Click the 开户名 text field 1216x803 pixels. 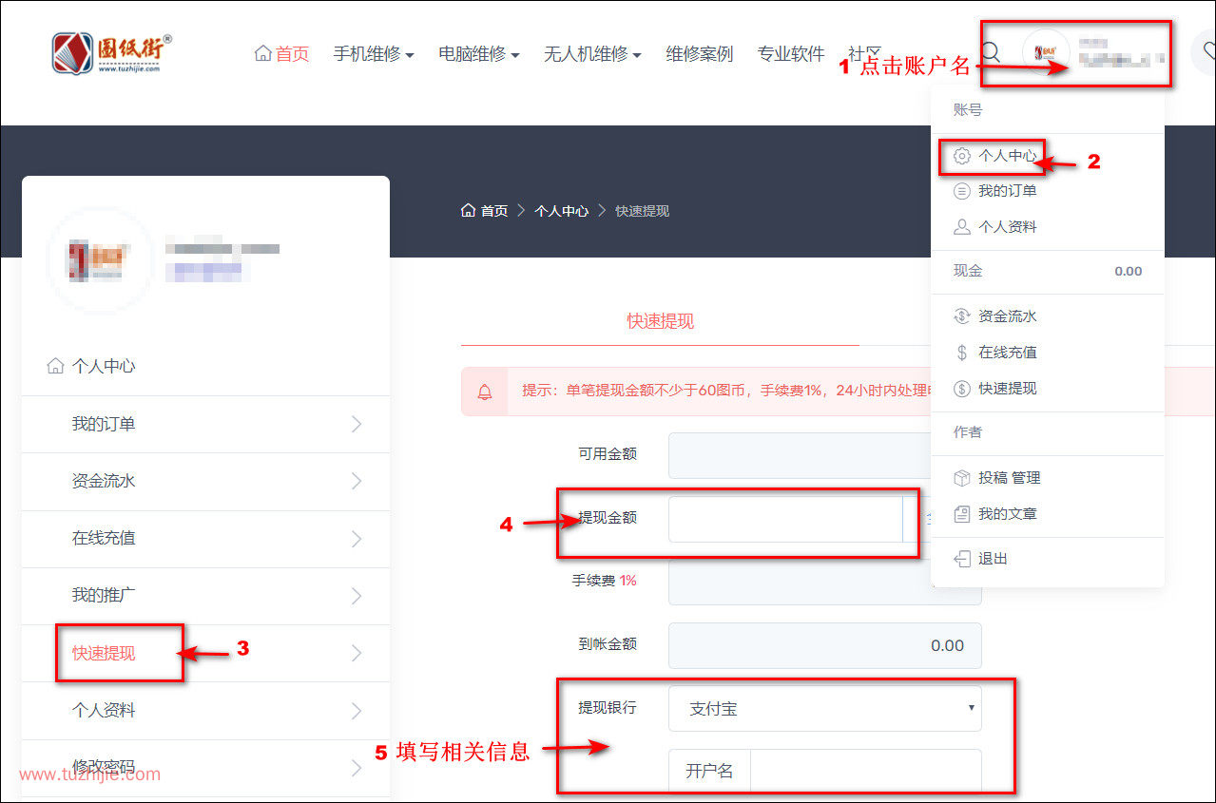tap(864, 771)
